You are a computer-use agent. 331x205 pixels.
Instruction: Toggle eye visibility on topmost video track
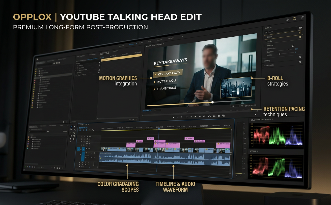tap(90, 137)
